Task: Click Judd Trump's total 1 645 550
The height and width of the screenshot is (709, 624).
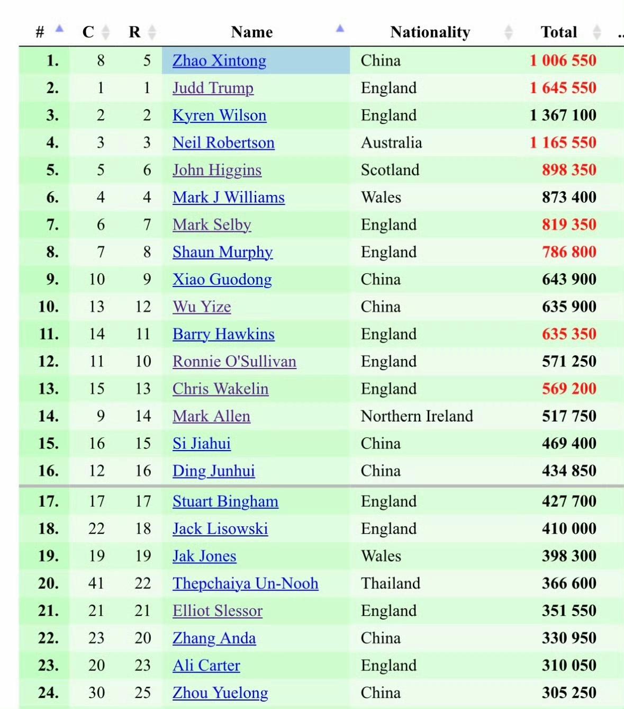Action: point(563,88)
